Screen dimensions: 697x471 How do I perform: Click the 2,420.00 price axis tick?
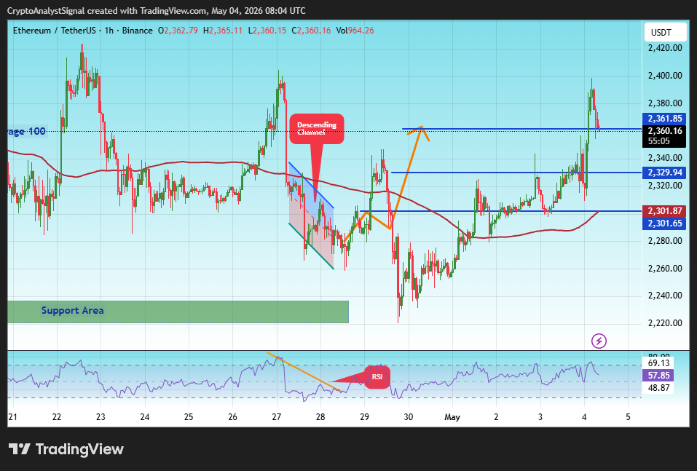(x=665, y=48)
